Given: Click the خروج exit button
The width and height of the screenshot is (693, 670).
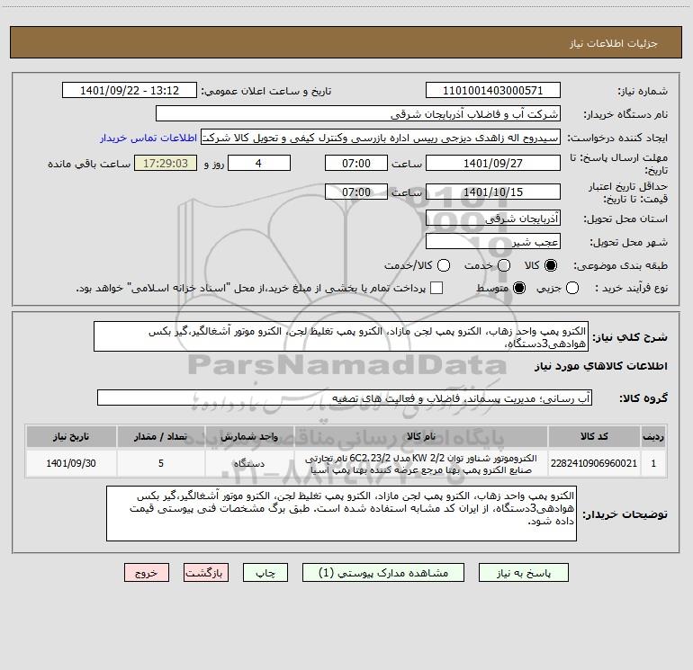Looking at the screenshot, I should pos(147,573).
